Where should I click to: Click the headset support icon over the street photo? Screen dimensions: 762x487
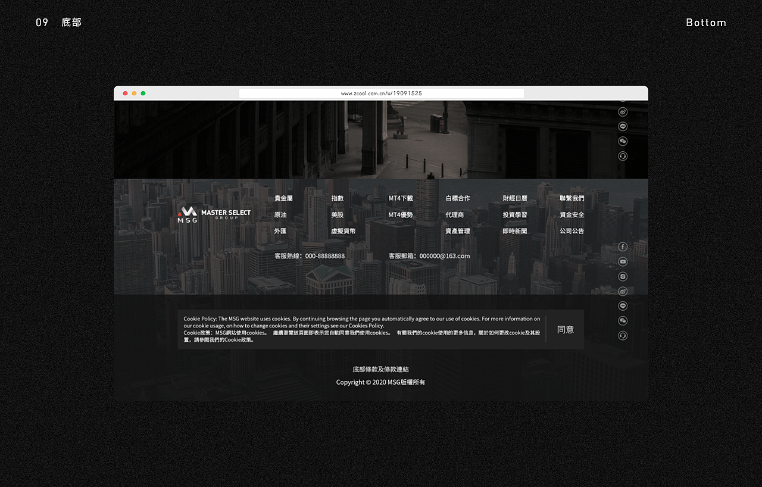click(x=623, y=156)
